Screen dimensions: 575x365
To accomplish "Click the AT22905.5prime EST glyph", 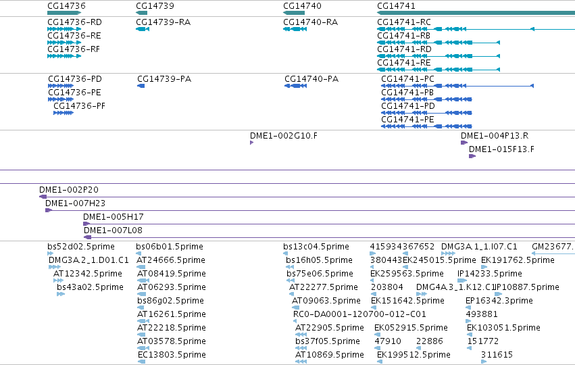I will click(x=301, y=335).
